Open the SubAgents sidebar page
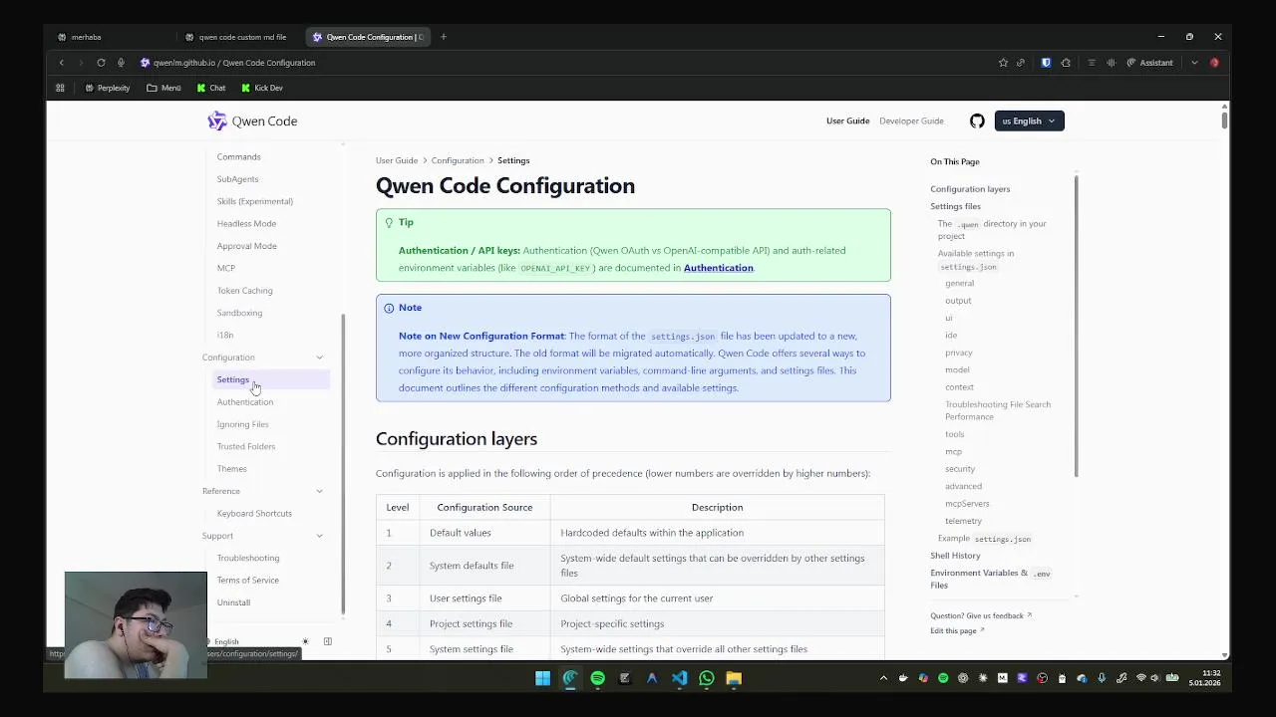This screenshot has height=717, width=1276. click(x=237, y=179)
